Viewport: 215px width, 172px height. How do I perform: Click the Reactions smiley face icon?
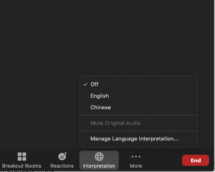pyautogui.click(x=62, y=157)
